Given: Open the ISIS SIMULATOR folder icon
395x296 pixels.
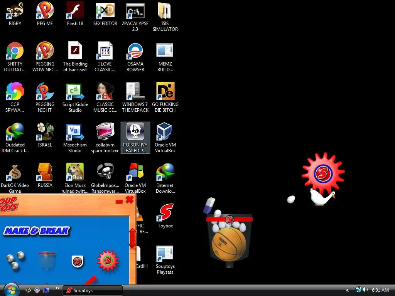Looking at the screenshot, I should click(165, 17).
